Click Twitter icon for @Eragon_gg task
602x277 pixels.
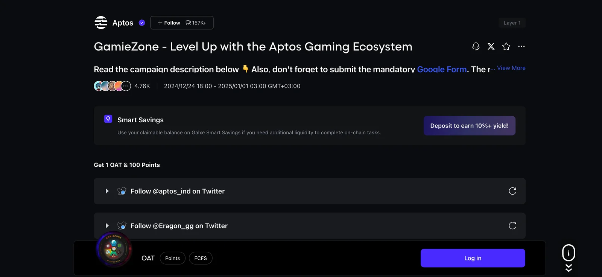(122, 226)
